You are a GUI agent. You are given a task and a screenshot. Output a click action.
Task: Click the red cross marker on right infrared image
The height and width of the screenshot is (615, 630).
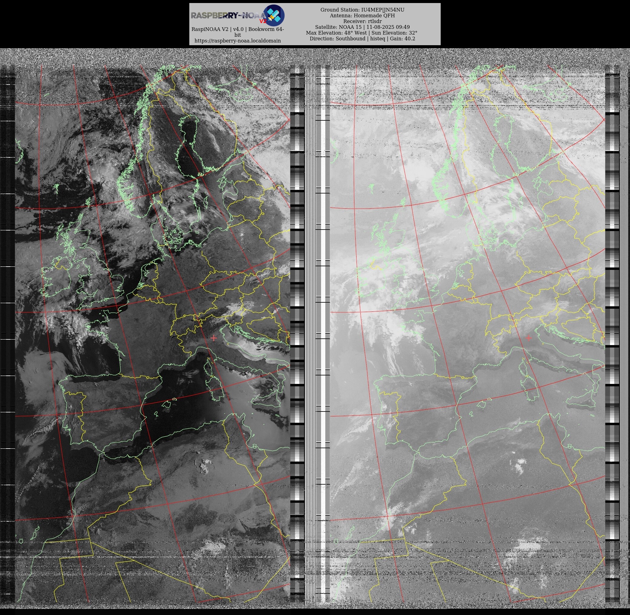point(529,338)
